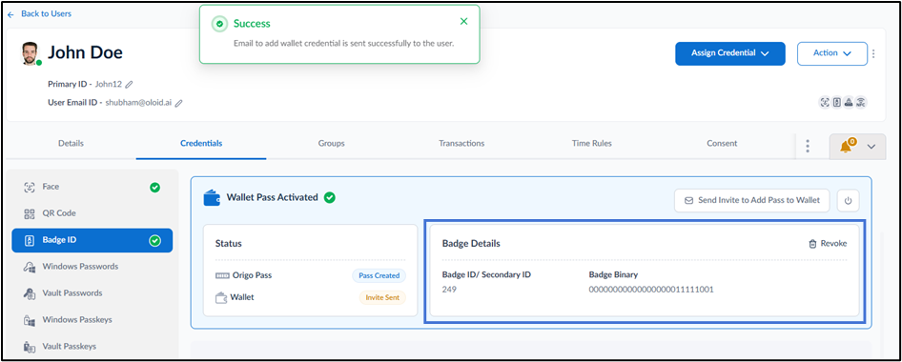
Task: Select Face in the credentials sidebar
Action: 92,188
